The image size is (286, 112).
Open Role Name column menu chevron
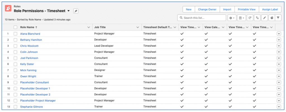click(89, 27)
